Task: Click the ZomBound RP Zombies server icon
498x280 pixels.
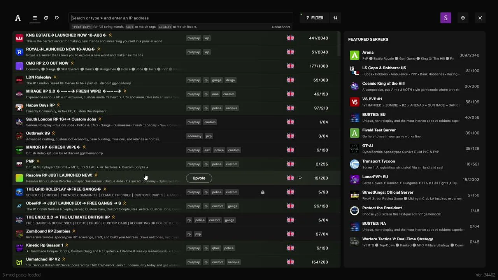Action: pyautogui.click(x=19, y=234)
